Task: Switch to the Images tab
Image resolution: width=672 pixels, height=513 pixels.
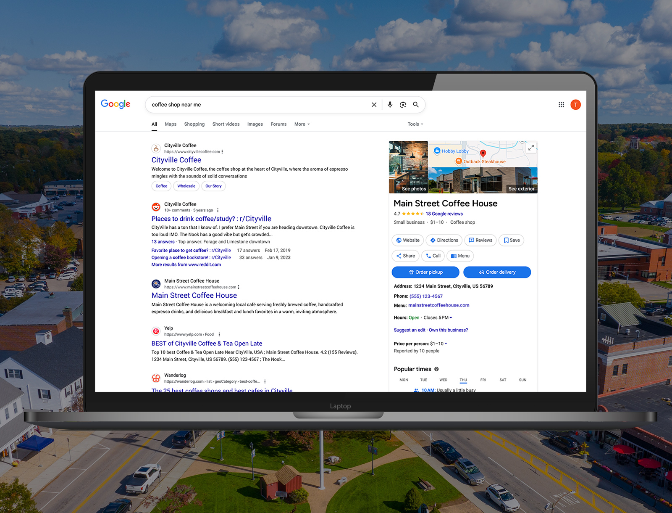Action: click(x=255, y=124)
